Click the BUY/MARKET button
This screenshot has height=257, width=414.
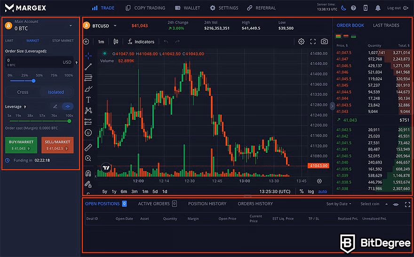pyautogui.click(x=21, y=145)
